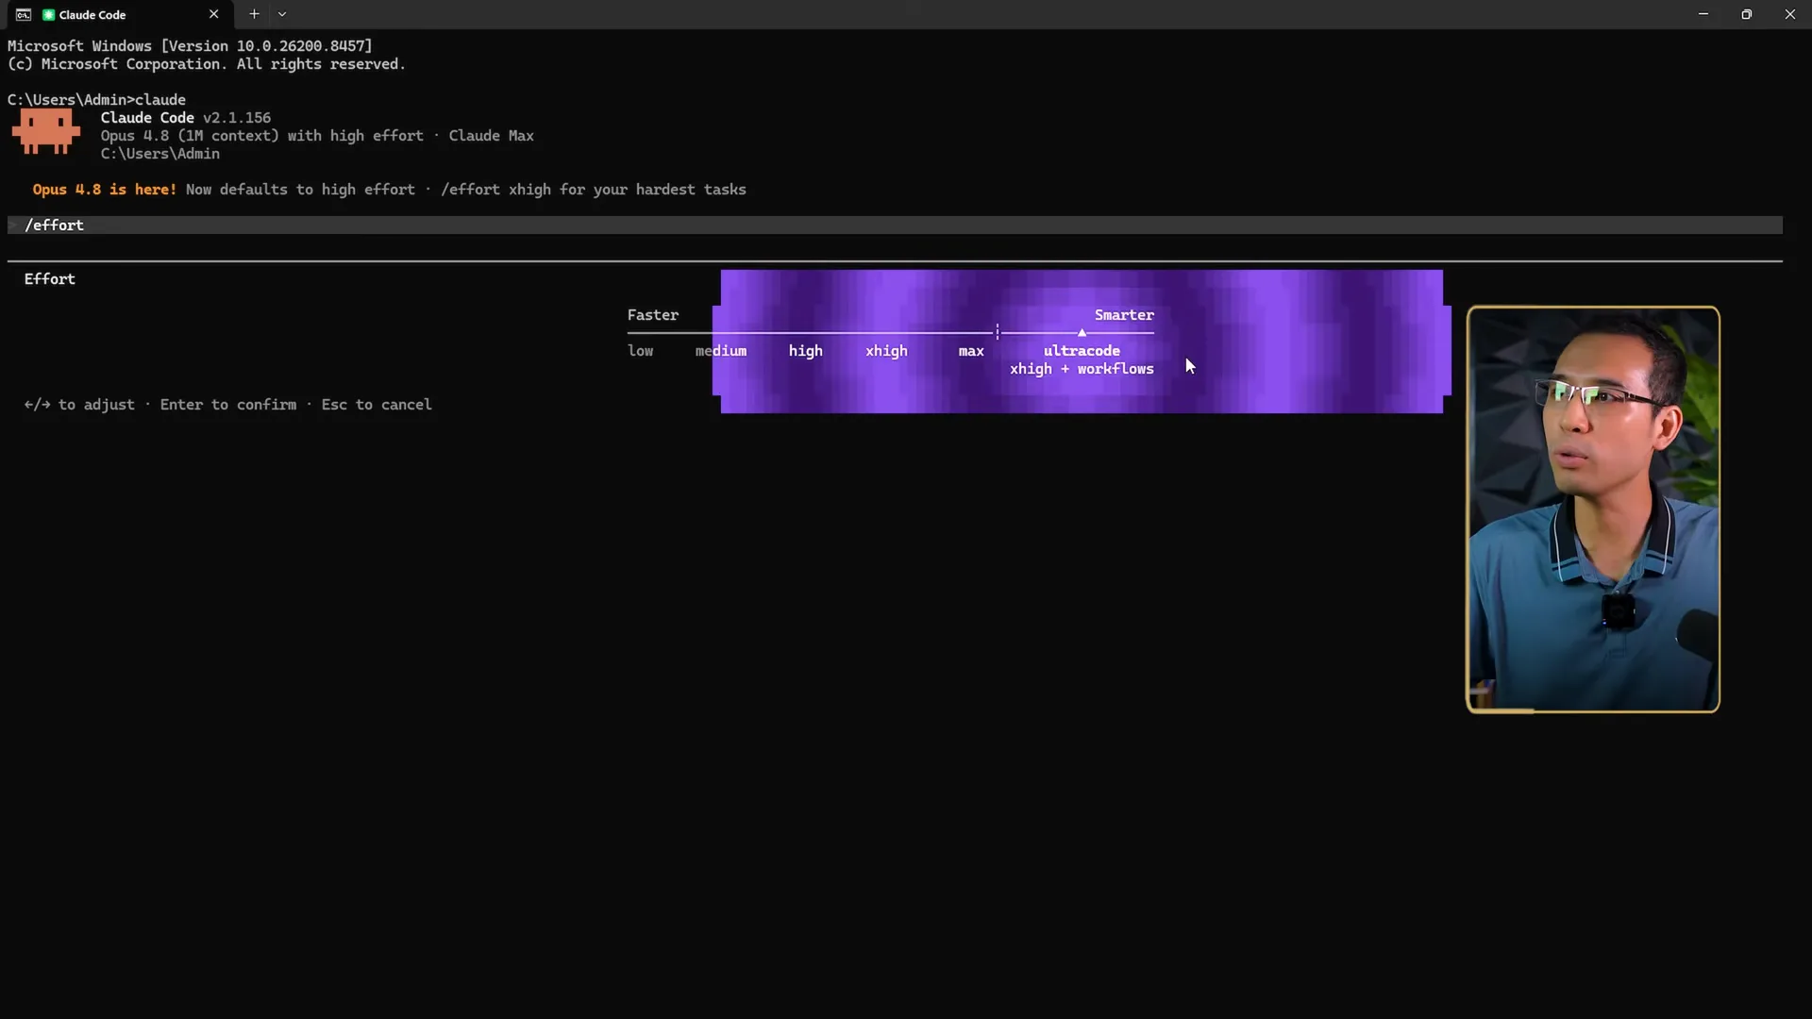Select the medium effort level
Image resolution: width=1812 pixels, height=1019 pixels.
(x=721, y=351)
